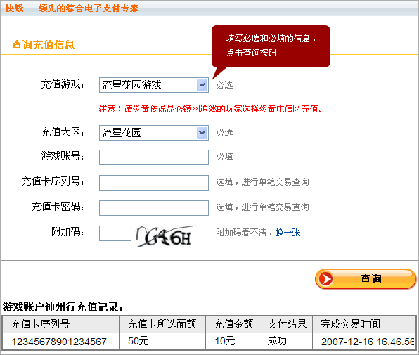Open the 充值游戏 dropdown arrow

(x=202, y=85)
